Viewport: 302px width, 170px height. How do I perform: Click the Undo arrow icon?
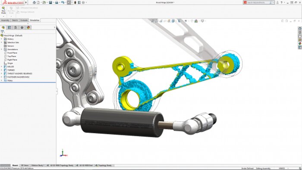63,3
